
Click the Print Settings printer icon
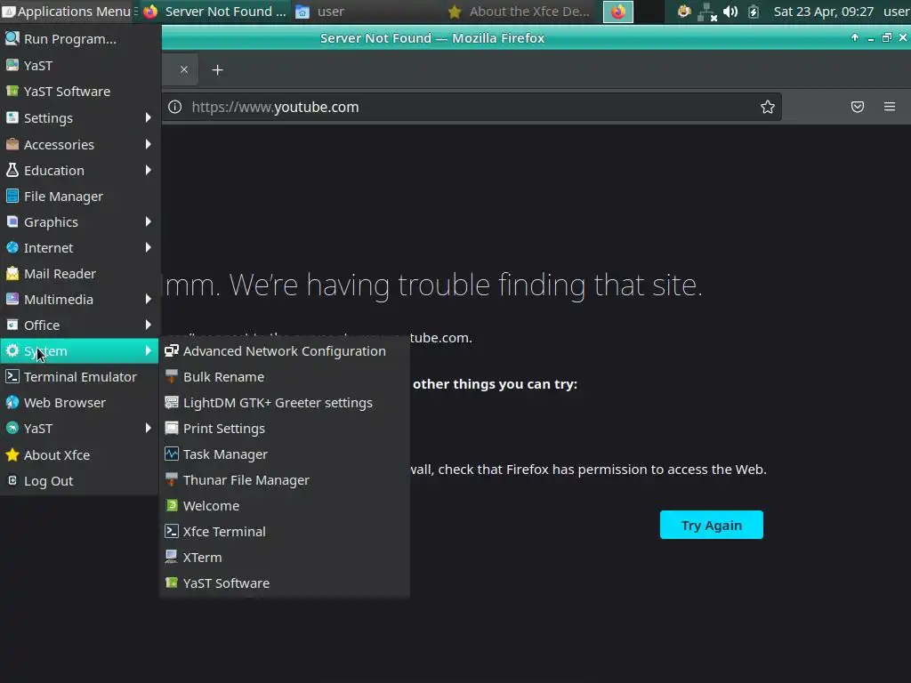[172, 429]
